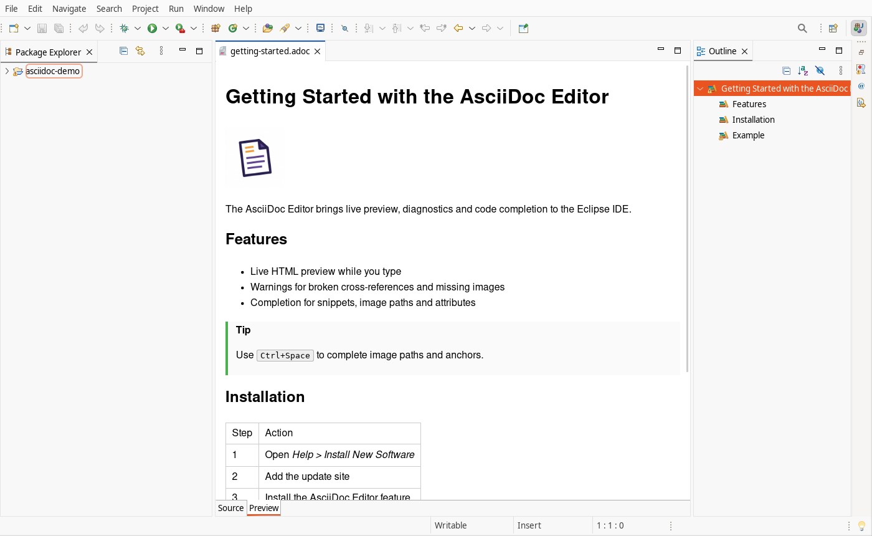Open Outline view menu dots

tap(841, 70)
